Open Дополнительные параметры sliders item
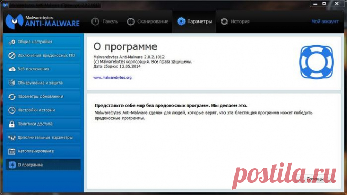The image size is (347, 195). click(x=43, y=138)
